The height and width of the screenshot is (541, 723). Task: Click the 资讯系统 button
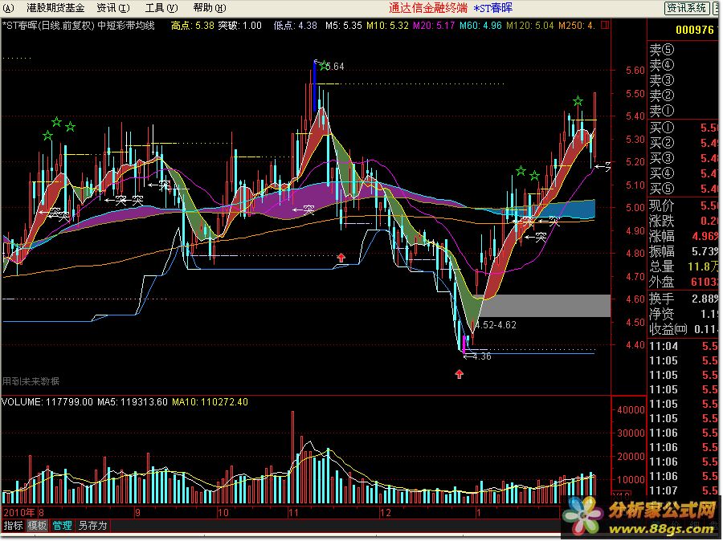pyautogui.click(x=686, y=8)
